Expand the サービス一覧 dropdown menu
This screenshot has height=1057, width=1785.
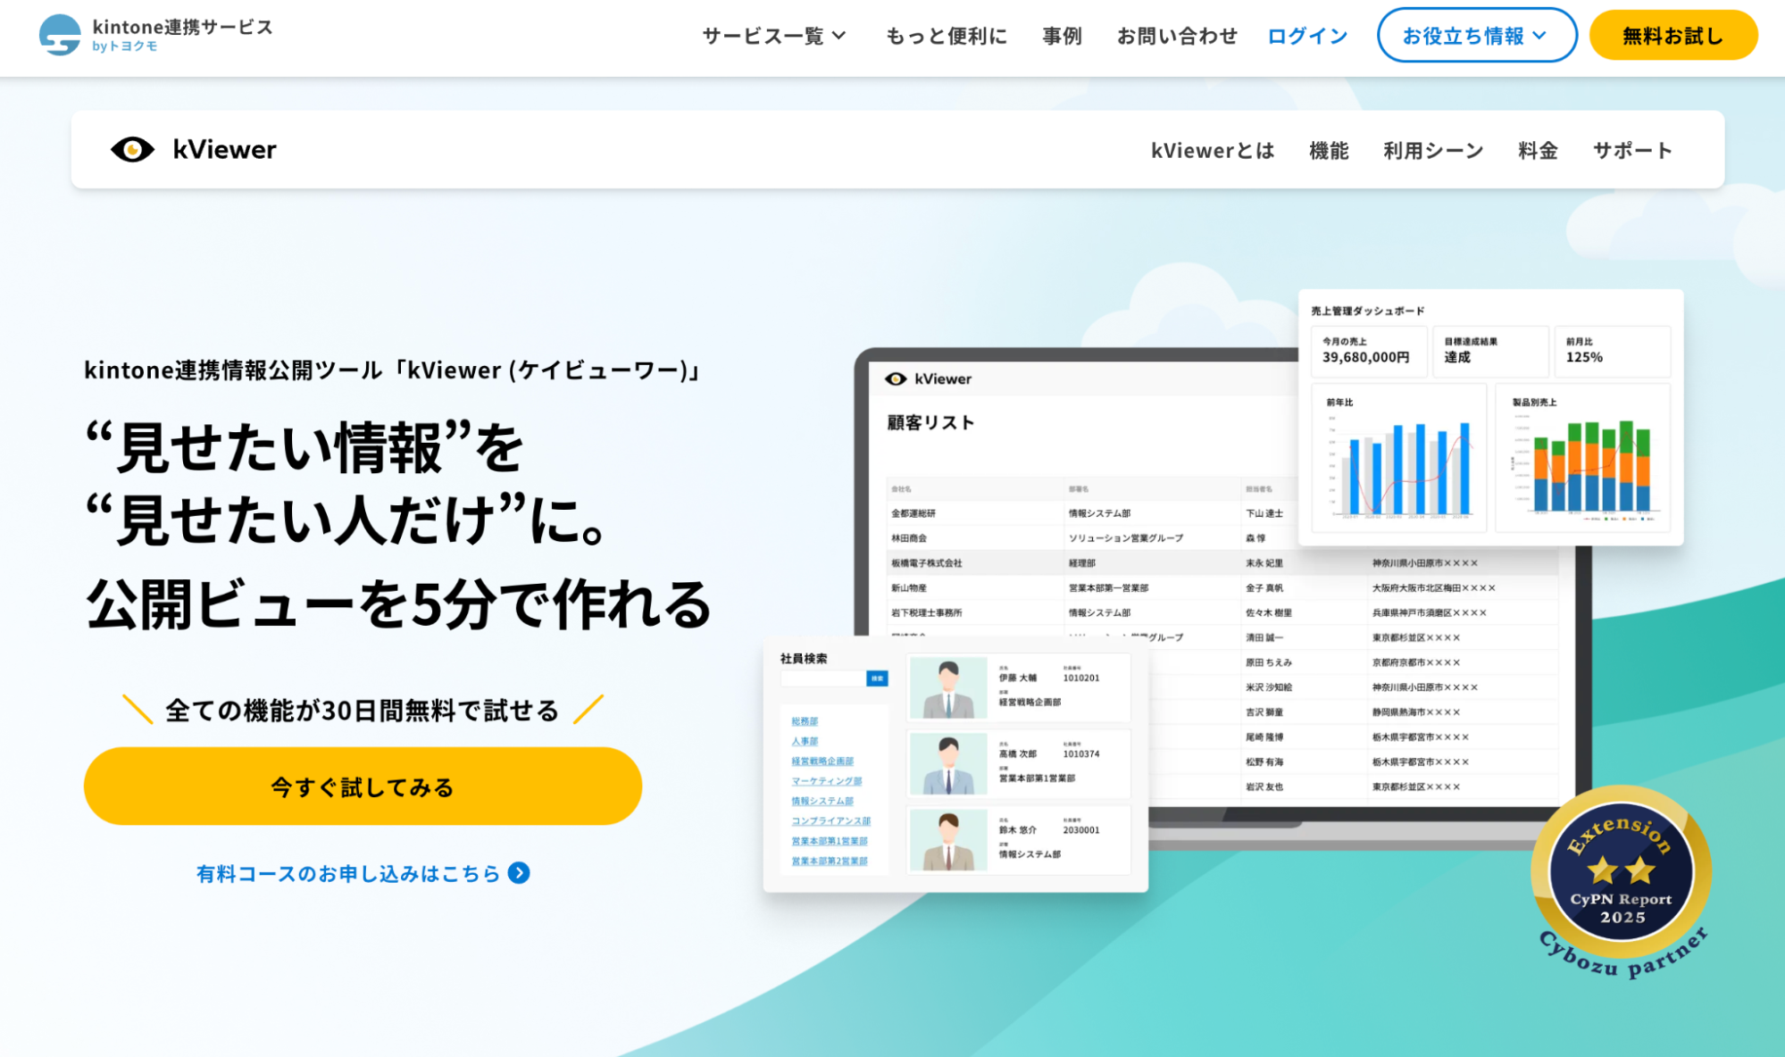click(763, 36)
